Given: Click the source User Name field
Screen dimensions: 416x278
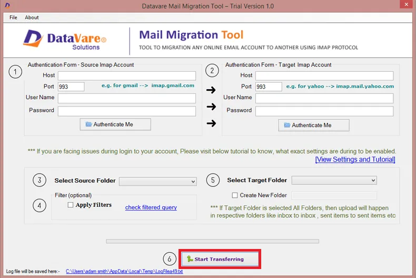Looking at the screenshot, I should [x=127, y=98].
